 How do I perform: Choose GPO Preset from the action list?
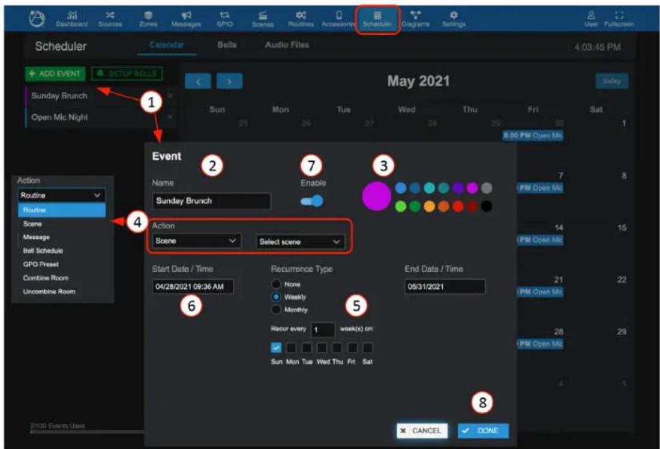pyautogui.click(x=61, y=264)
